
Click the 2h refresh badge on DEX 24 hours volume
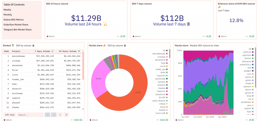[123, 36]
